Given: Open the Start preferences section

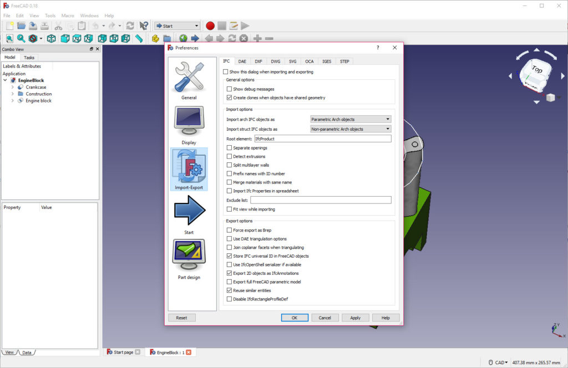Looking at the screenshot, I should (x=189, y=215).
